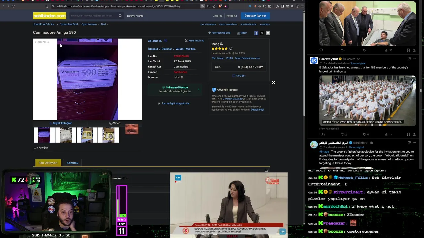Image resolution: width=424 pixels, height=238 pixels.
Task: Open Haaretz profile avatar in X feed
Action: (314, 60)
